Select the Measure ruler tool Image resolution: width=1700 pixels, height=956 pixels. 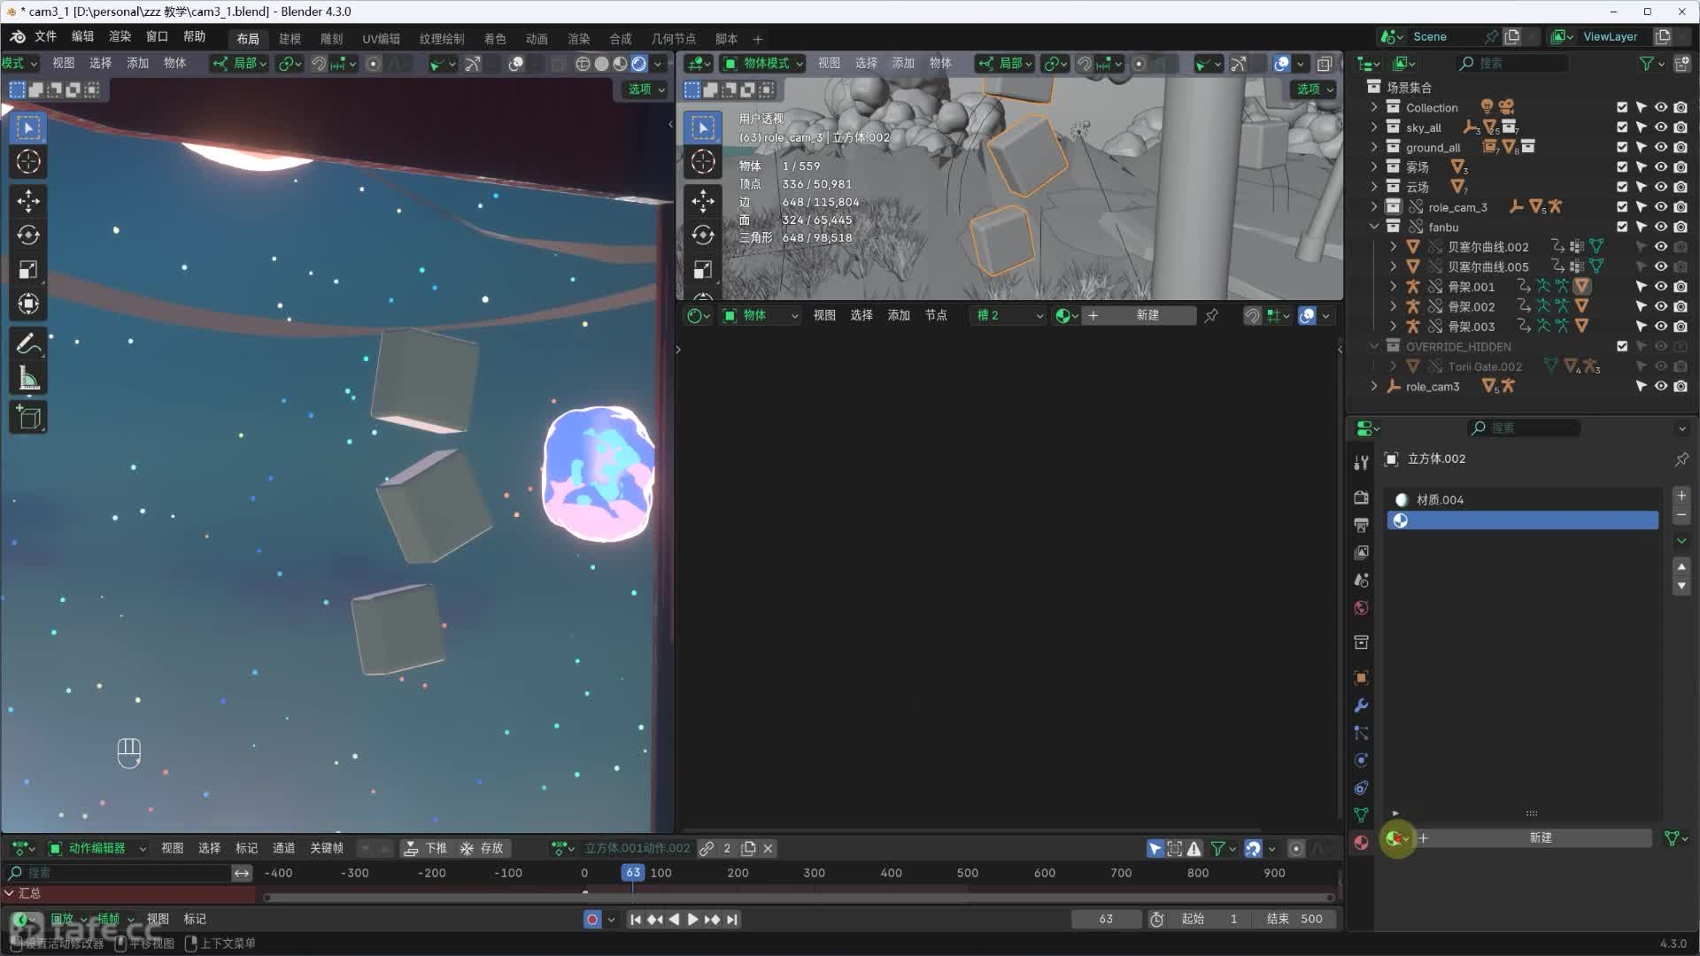click(x=28, y=379)
